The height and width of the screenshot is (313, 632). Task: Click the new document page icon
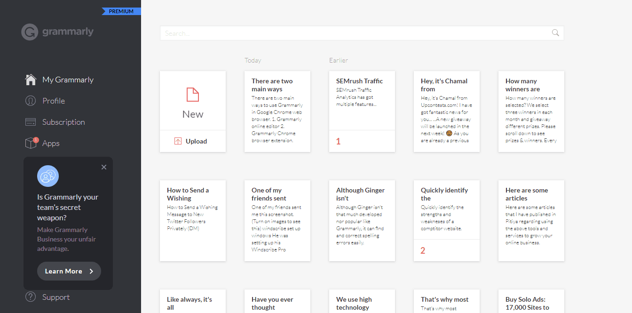193,95
